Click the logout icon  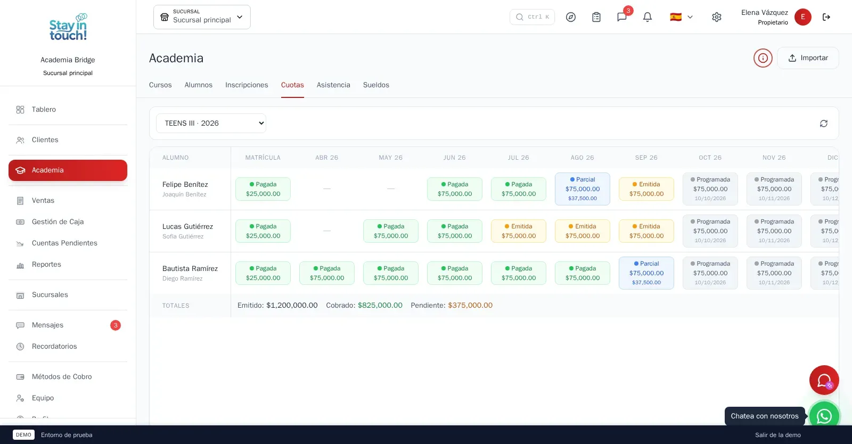click(826, 17)
